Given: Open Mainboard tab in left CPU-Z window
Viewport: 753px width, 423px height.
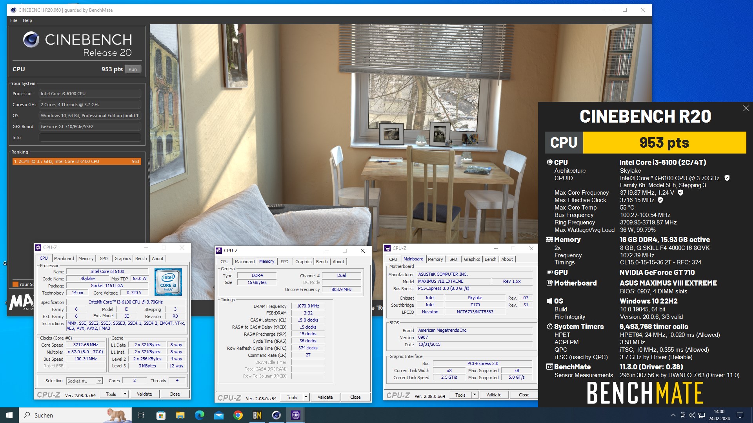Looking at the screenshot, I should pyautogui.click(x=64, y=258).
